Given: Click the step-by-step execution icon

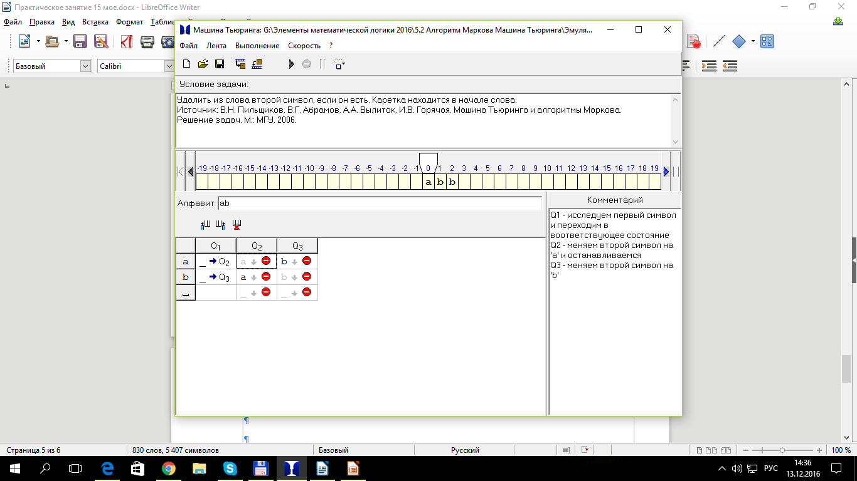Looking at the screenshot, I should tap(339, 64).
